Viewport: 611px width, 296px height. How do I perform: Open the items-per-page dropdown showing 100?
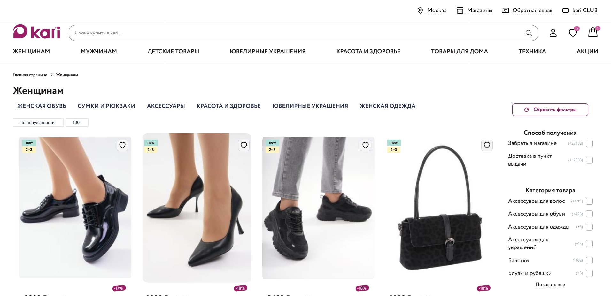[77, 123]
